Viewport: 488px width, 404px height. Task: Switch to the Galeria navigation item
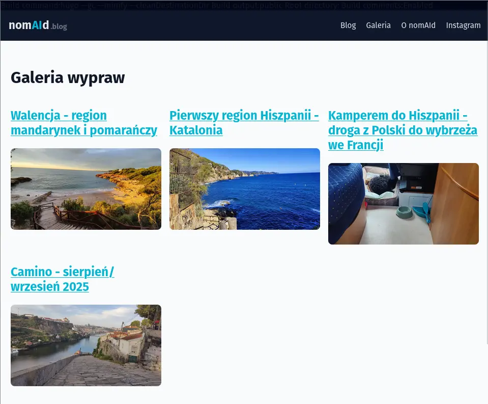(x=378, y=25)
